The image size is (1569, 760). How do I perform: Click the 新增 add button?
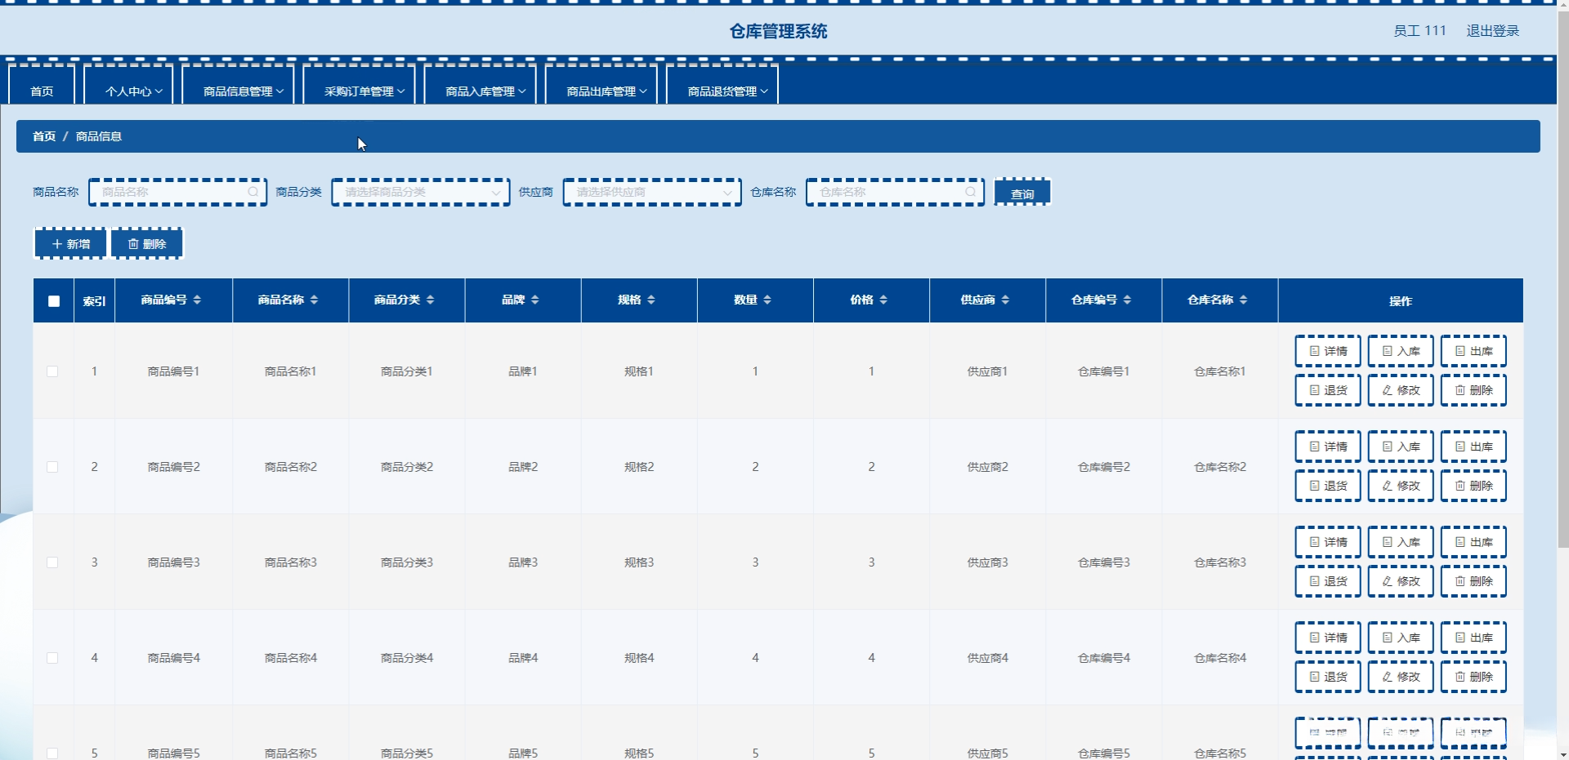coord(70,244)
